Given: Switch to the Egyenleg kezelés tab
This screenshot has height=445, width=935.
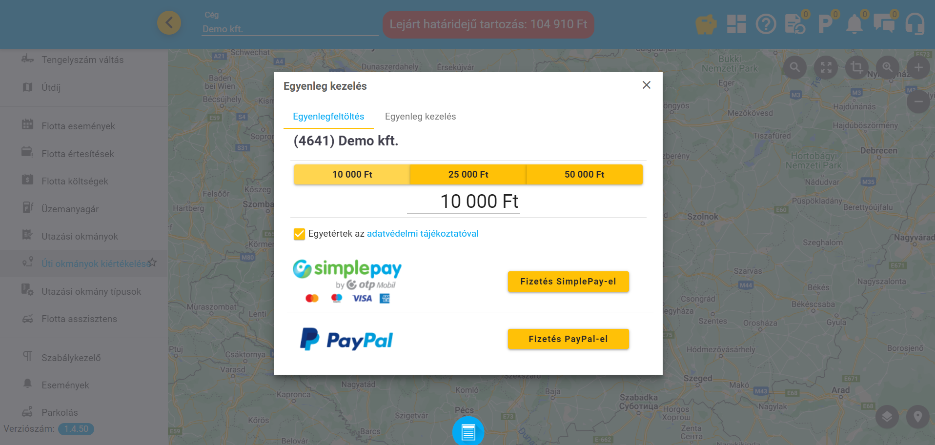Looking at the screenshot, I should [x=420, y=117].
